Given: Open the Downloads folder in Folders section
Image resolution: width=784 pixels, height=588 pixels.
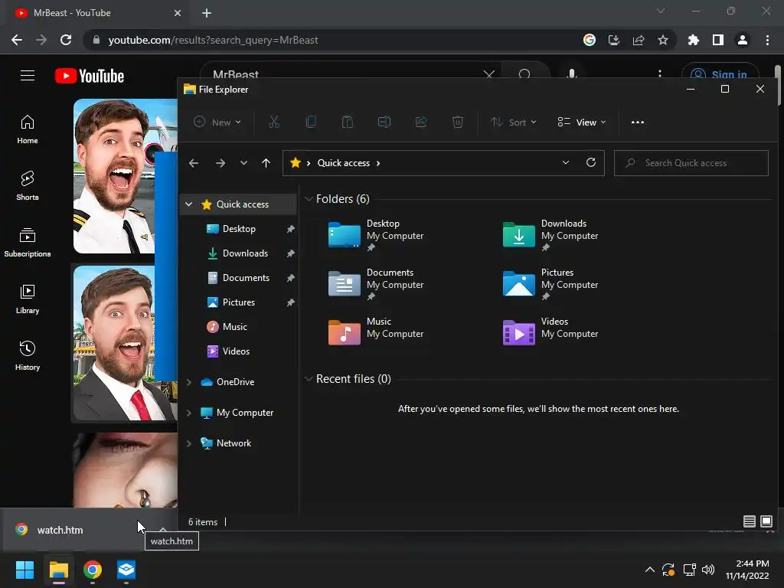Looking at the screenshot, I should 550,235.
